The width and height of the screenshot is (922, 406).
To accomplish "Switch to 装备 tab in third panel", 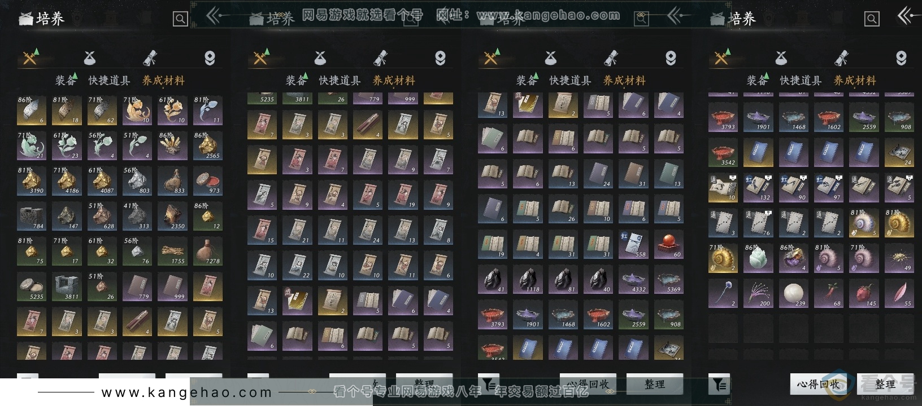I will (527, 81).
